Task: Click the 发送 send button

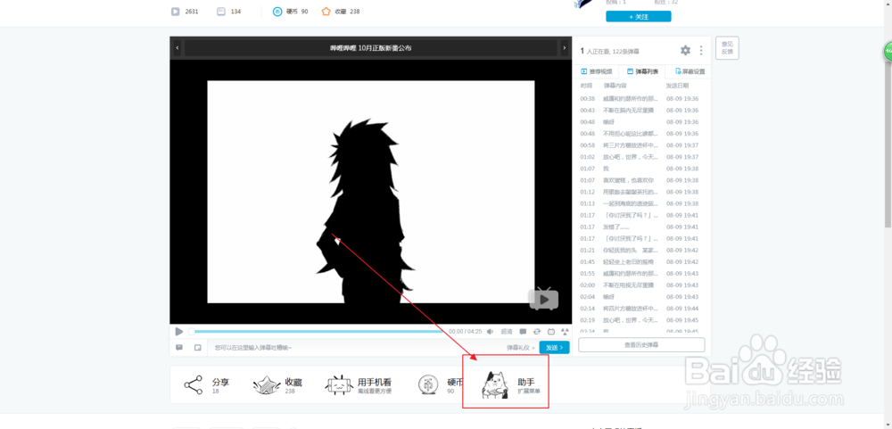Action: (x=554, y=347)
